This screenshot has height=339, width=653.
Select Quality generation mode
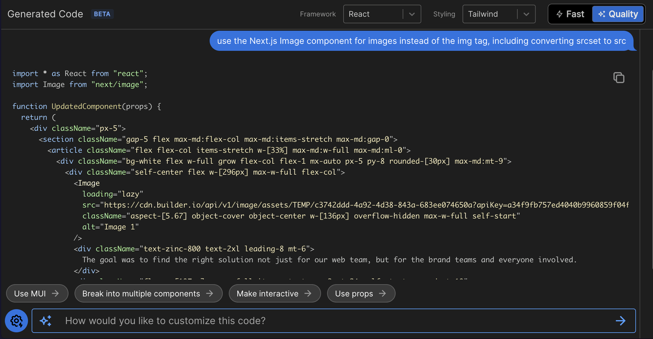[618, 14]
